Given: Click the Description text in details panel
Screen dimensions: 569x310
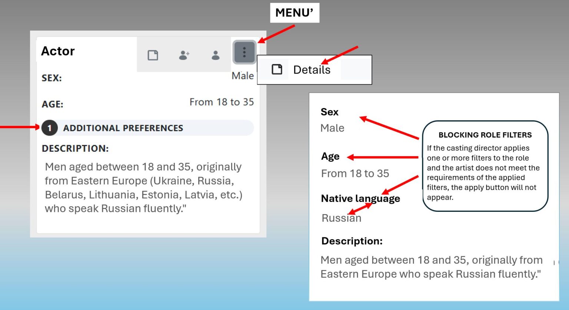Looking at the screenshot, I should 431,267.
